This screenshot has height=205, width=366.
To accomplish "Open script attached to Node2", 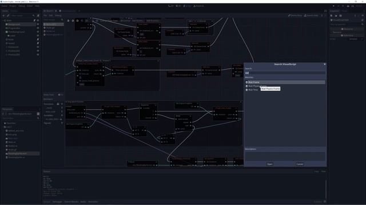I will [x=38, y=43].
